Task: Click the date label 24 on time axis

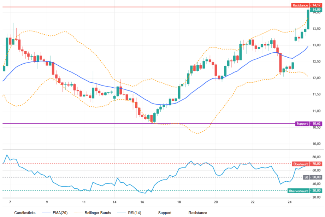Action: [290, 202]
